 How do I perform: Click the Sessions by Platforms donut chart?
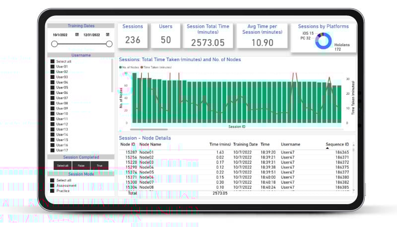coord(324,41)
